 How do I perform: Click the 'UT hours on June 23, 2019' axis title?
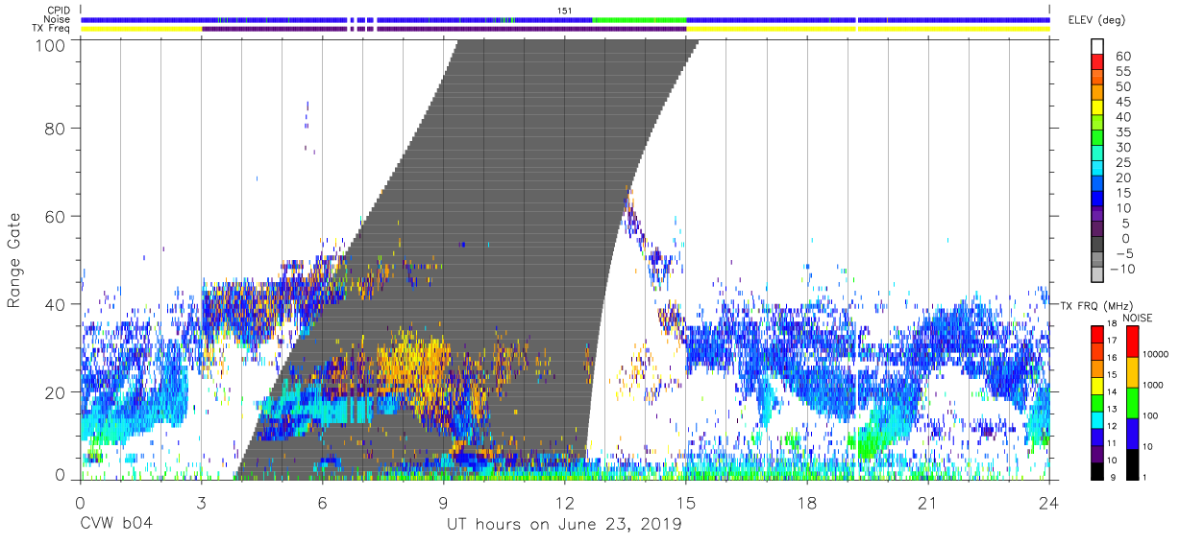pos(563,525)
